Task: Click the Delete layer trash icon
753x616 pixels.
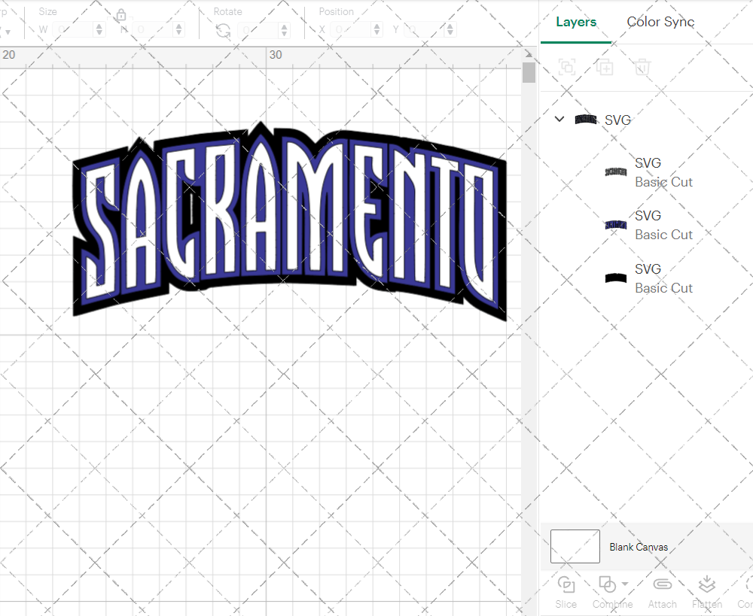Action: point(642,67)
